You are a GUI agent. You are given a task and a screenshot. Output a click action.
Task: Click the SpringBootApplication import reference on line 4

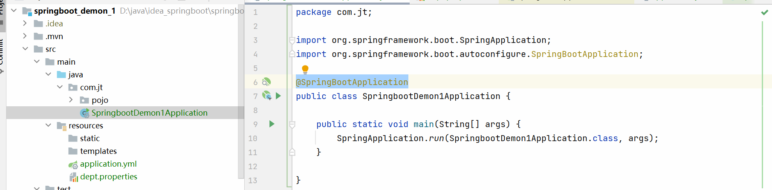pyautogui.click(x=585, y=54)
